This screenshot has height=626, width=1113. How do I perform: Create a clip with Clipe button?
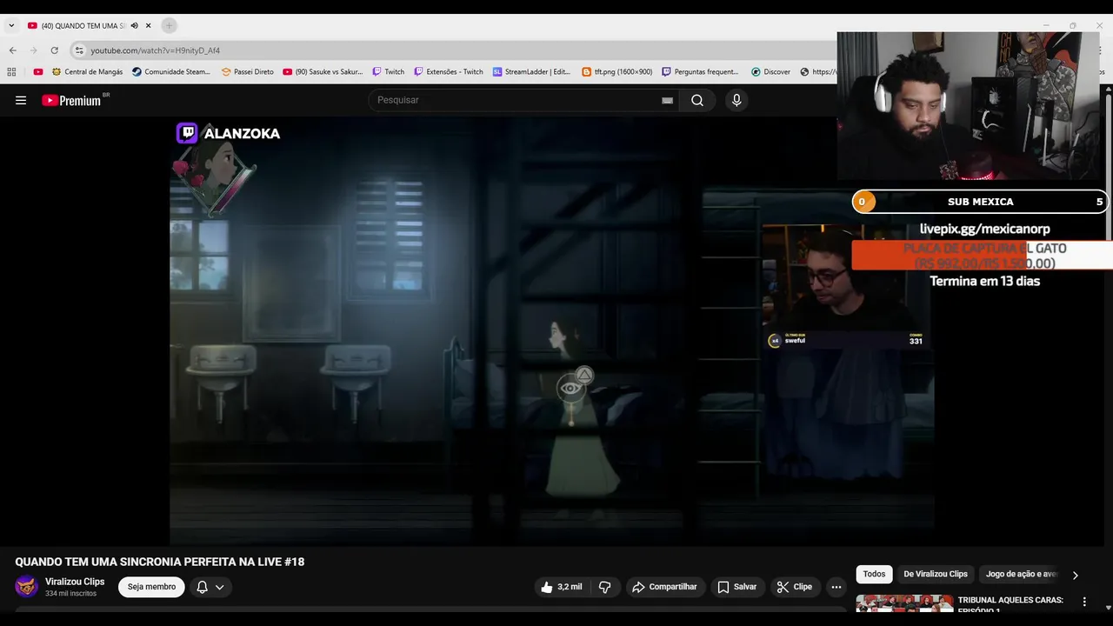(x=794, y=587)
